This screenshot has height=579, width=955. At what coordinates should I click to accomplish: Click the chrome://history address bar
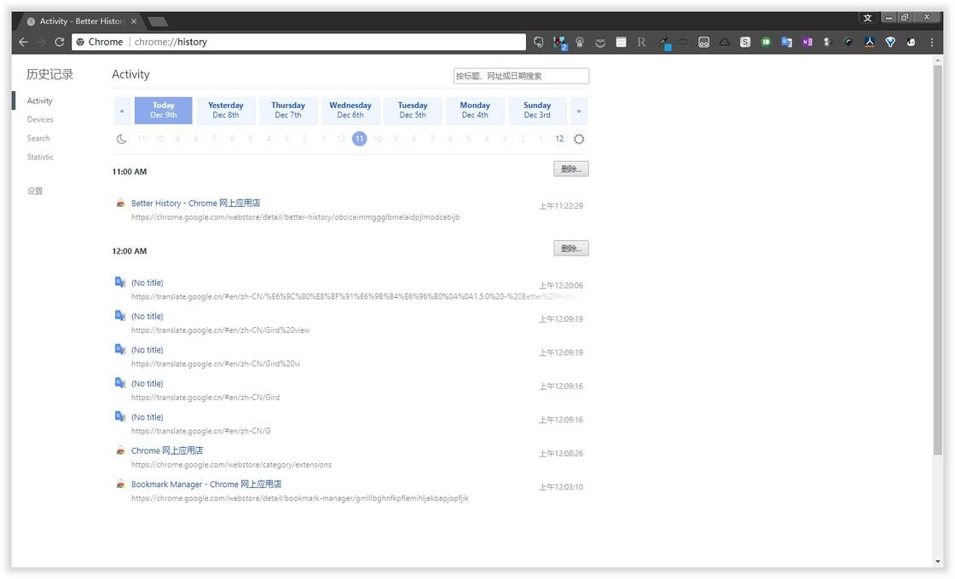(298, 42)
